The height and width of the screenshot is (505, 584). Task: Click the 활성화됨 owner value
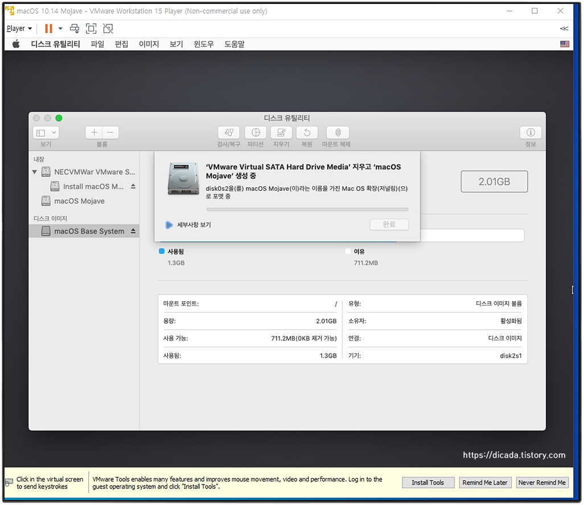click(511, 321)
